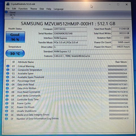136x136 pixels.
Task: Open the Function menu
Action: [23, 9]
